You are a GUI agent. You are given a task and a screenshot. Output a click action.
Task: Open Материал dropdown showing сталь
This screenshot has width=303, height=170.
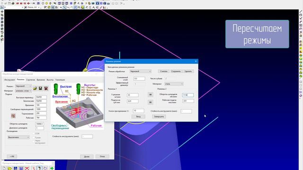(174, 84)
